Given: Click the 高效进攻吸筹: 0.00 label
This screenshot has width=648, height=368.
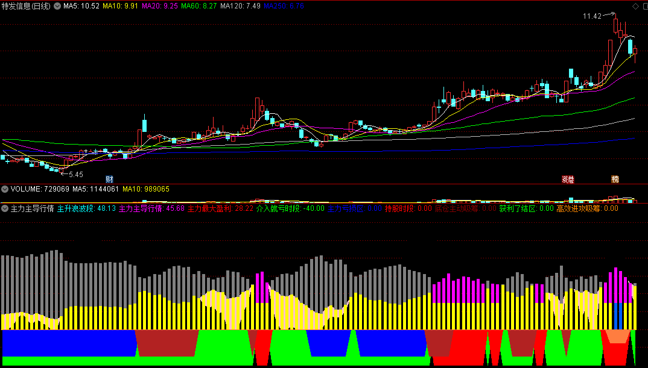Looking at the screenshot, I should click(x=587, y=208).
